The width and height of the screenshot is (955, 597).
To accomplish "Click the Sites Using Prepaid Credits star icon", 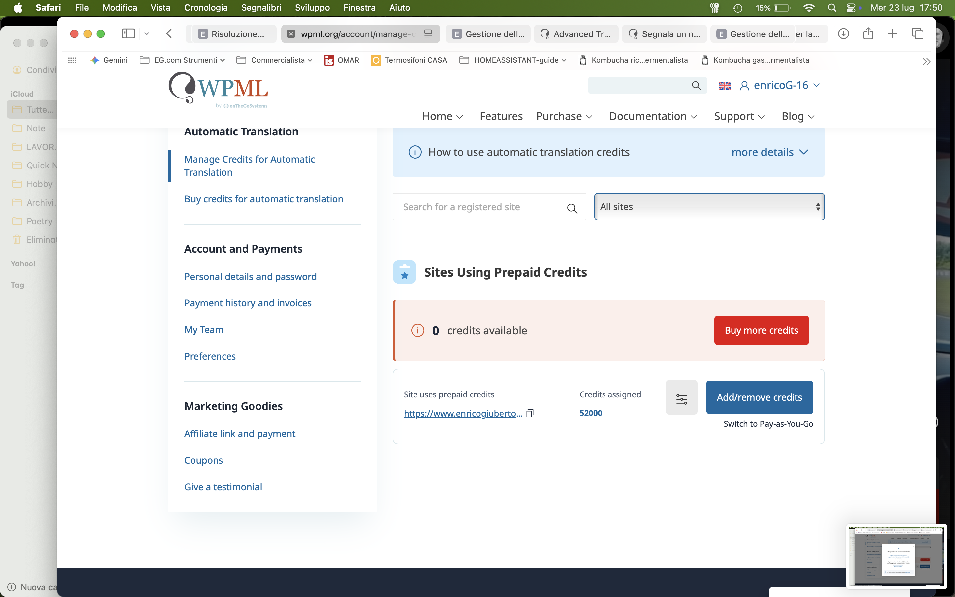I will pos(405,272).
